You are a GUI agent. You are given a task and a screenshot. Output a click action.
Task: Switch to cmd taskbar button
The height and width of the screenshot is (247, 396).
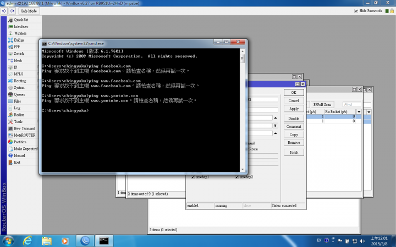coord(104,241)
